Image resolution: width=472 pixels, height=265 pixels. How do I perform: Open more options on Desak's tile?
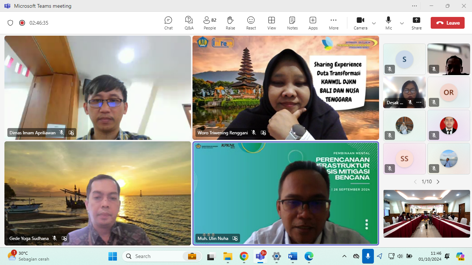coord(419,102)
